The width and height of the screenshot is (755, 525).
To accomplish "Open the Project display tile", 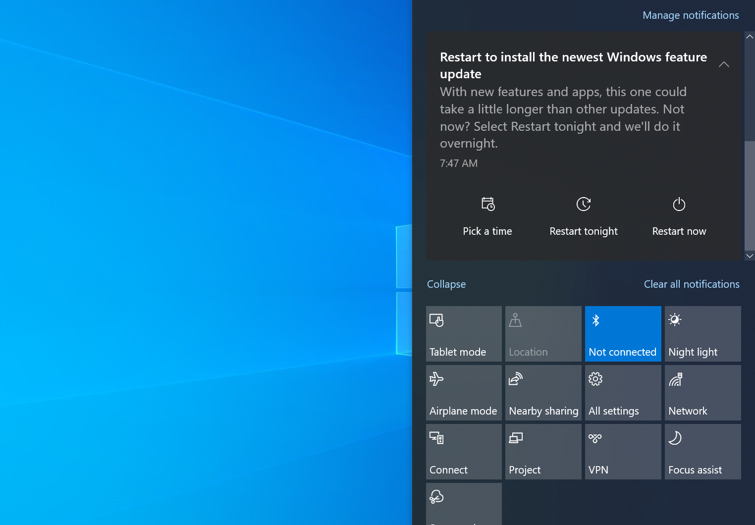I will (x=543, y=452).
